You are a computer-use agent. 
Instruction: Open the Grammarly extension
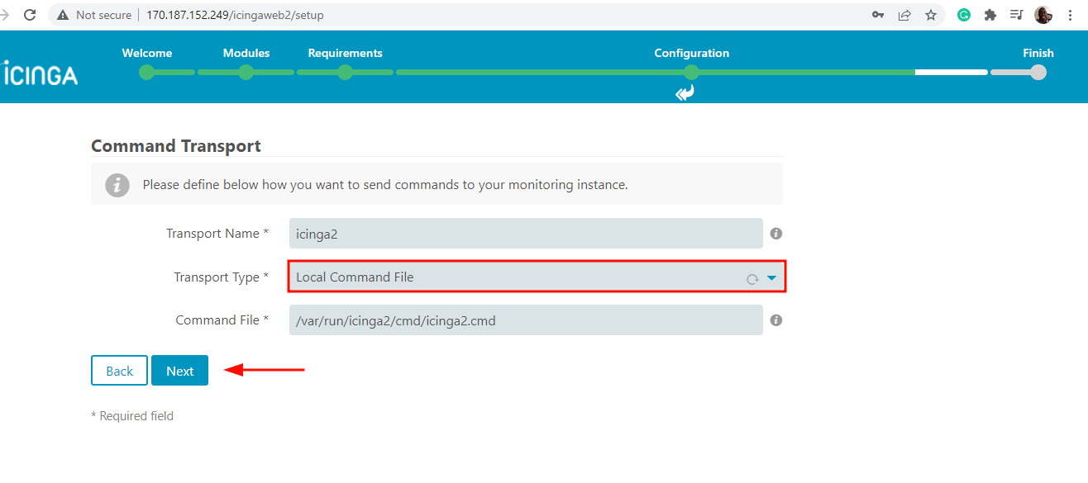click(964, 15)
